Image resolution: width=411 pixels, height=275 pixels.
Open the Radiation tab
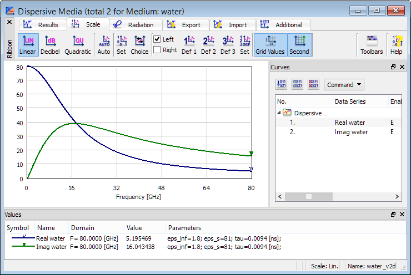point(136,25)
